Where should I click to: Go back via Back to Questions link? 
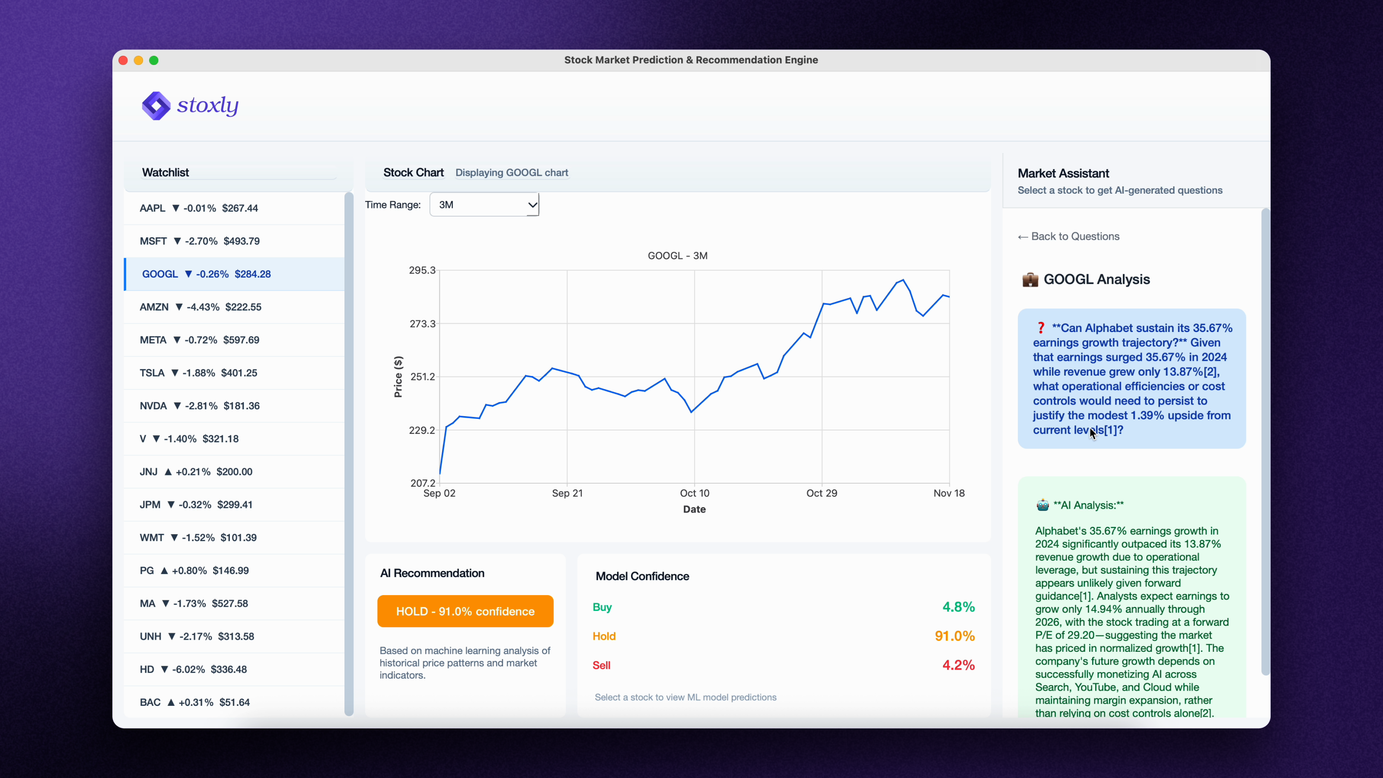1068,236
